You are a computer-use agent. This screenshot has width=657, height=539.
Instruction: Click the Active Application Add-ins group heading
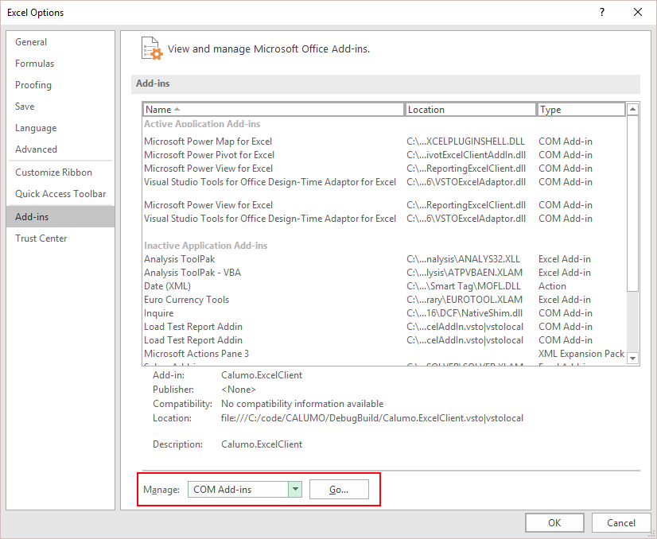202,124
